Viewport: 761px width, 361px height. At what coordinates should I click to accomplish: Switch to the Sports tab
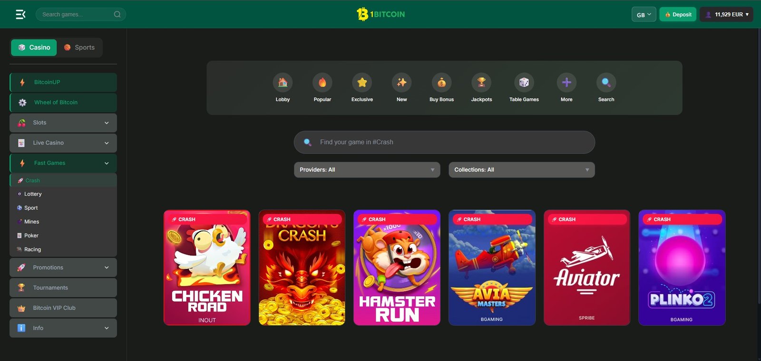tap(79, 47)
